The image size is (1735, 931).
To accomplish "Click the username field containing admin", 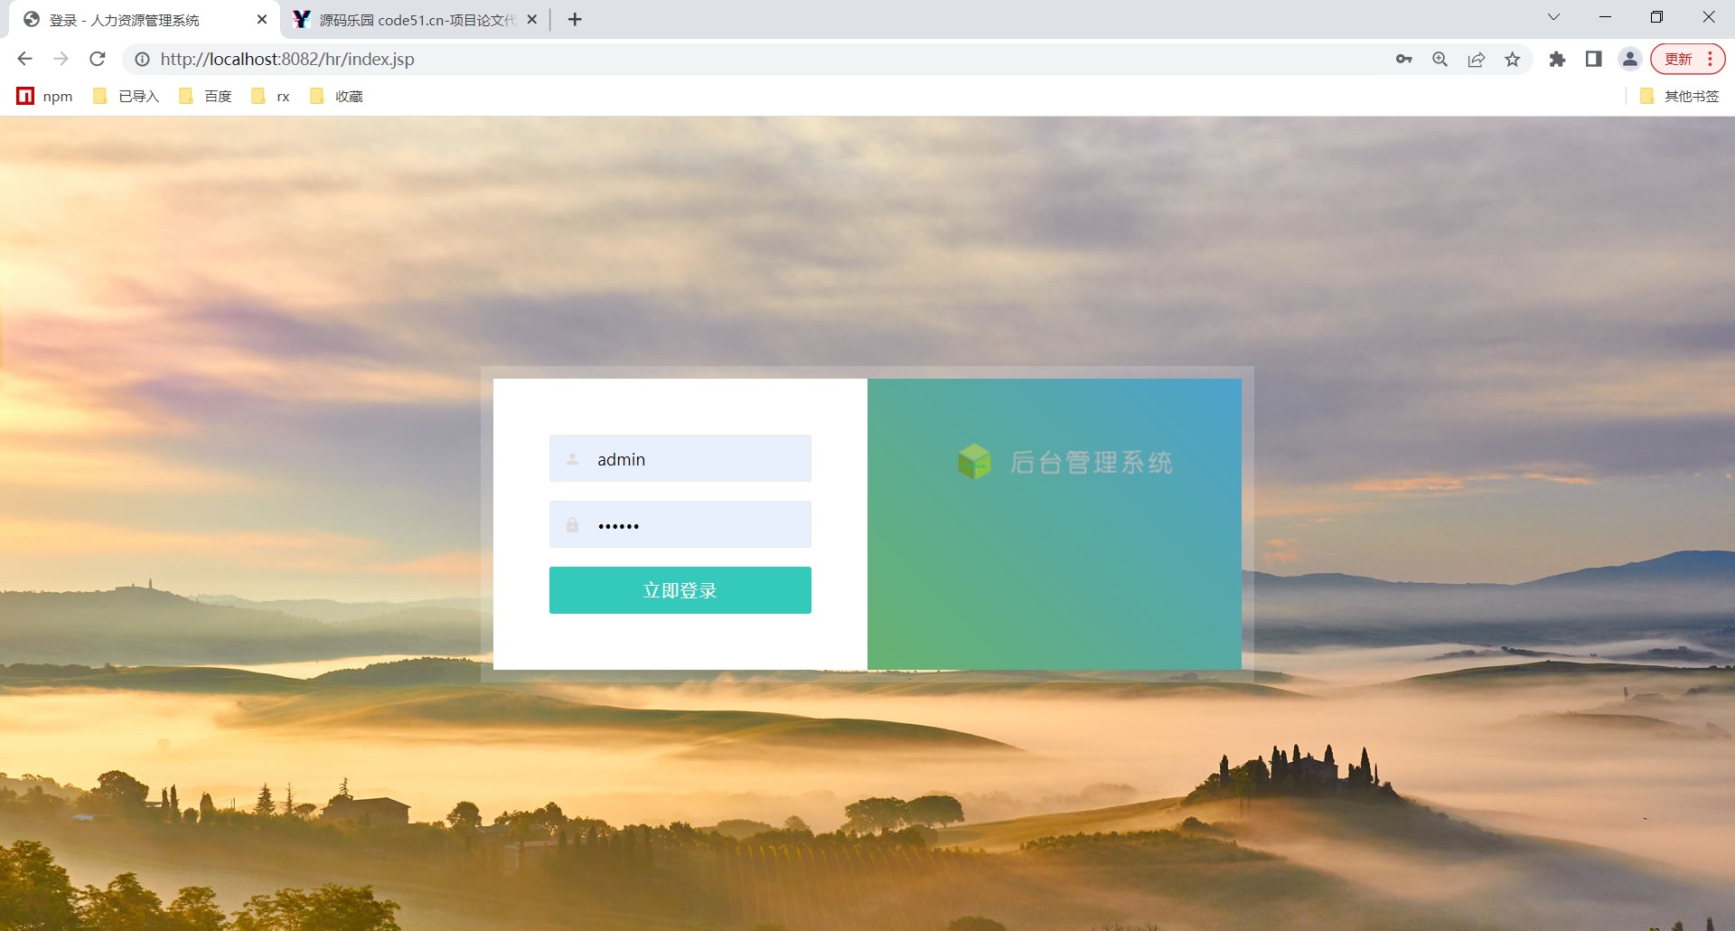I will click(680, 458).
